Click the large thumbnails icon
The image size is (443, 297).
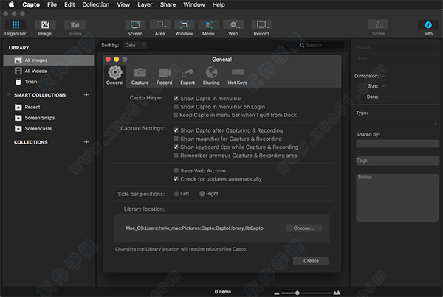pyautogui.click(x=337, y=293)
